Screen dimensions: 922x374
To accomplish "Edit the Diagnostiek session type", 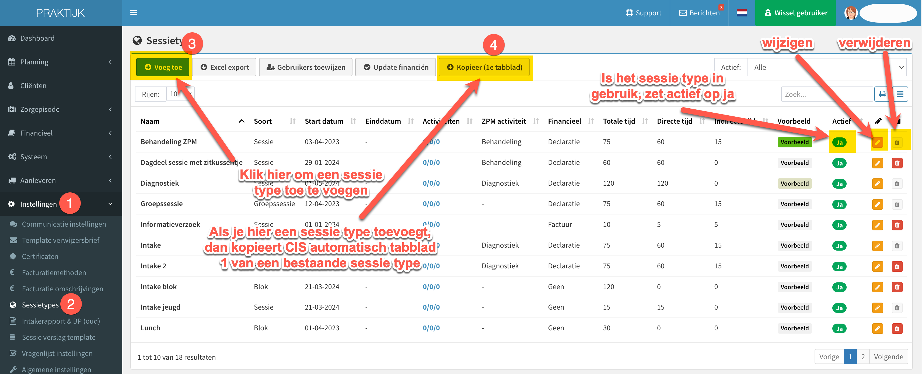I will 877,184.
